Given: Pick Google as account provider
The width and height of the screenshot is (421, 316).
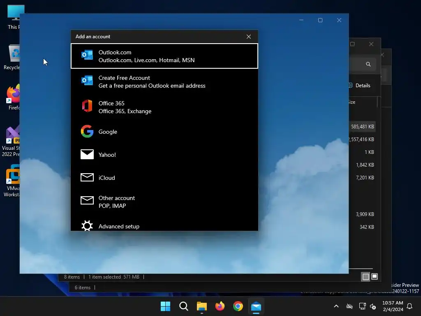Looking at the screenshot, I should [164, 132].
